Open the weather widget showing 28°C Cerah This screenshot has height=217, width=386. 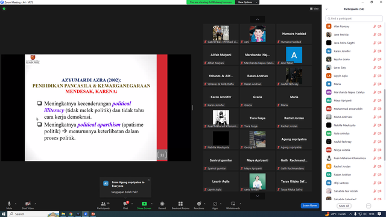pyautogui.click(x=335, y=214)
